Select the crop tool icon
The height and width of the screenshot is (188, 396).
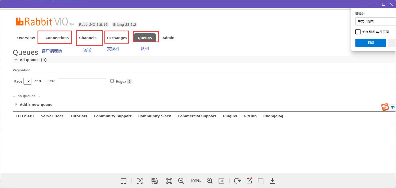pos(261,181)
